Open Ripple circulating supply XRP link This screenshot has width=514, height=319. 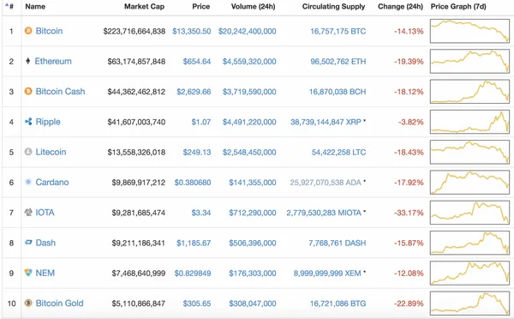326,122
